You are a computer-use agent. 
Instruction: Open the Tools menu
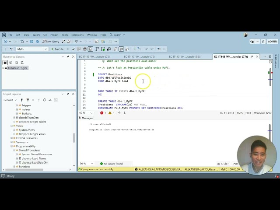pyautogui.click(x=65, y=35)
